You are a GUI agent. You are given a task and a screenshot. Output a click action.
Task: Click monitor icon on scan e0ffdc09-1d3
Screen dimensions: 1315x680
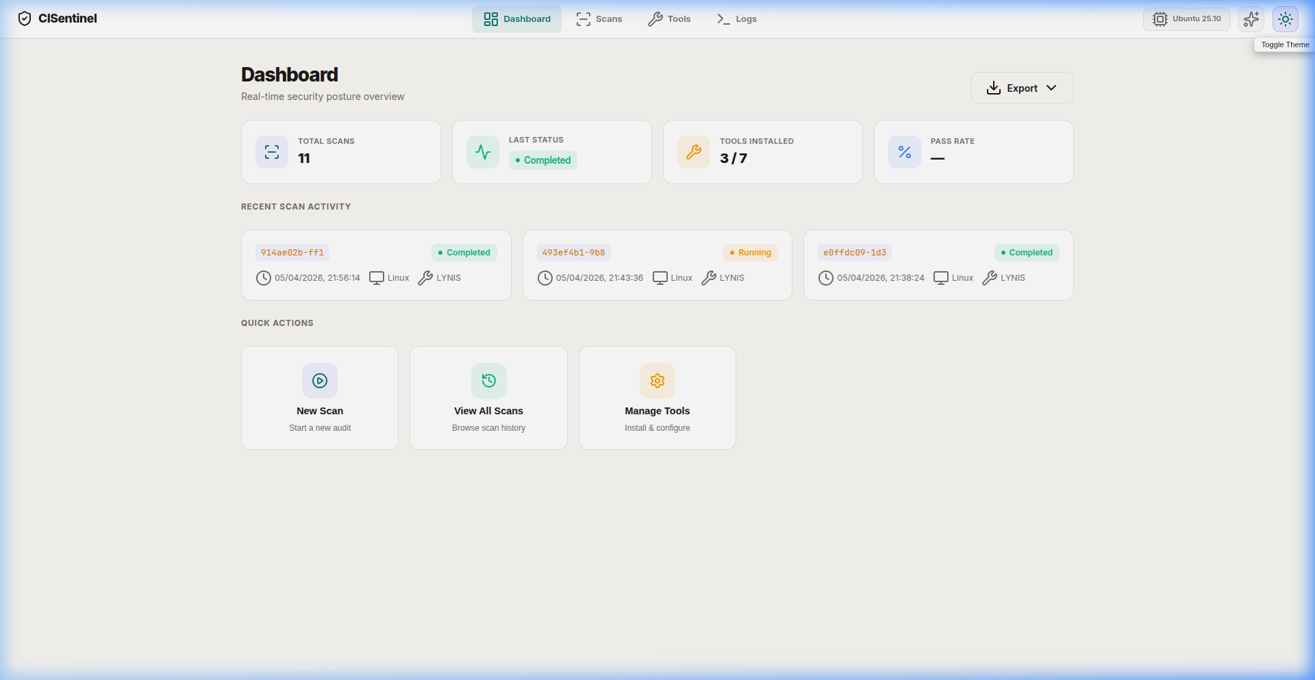click(941, 278)
